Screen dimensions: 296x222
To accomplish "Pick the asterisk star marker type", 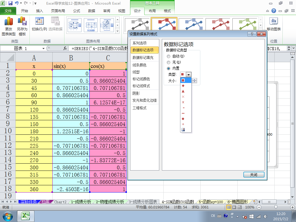I will click(183, 102).
